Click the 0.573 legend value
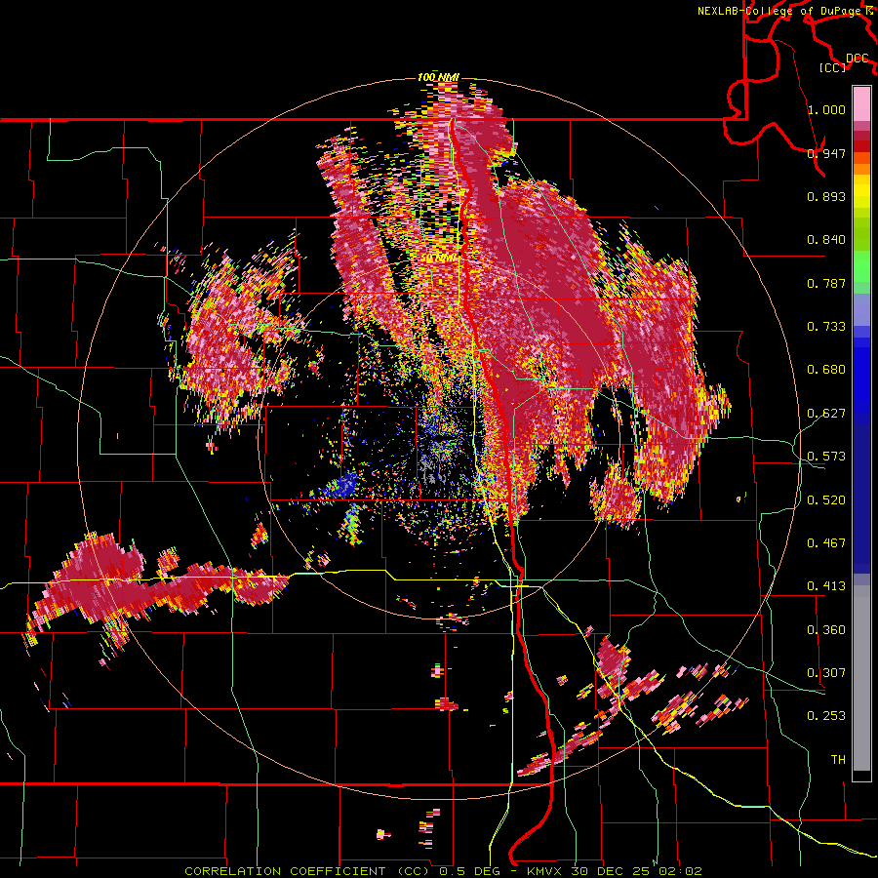Viewport: 878px width, 878px height. 826,457
